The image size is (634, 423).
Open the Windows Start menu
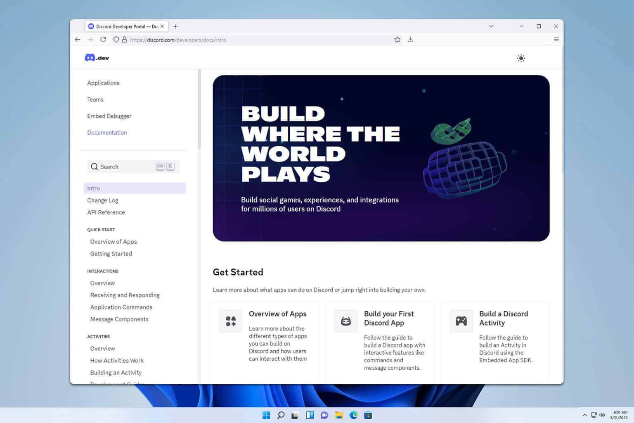(x=266, y=415)
